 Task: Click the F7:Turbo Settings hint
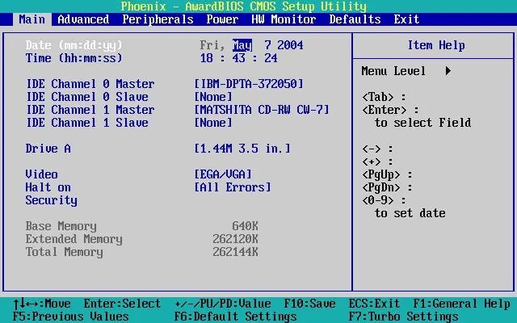point(403,317)
